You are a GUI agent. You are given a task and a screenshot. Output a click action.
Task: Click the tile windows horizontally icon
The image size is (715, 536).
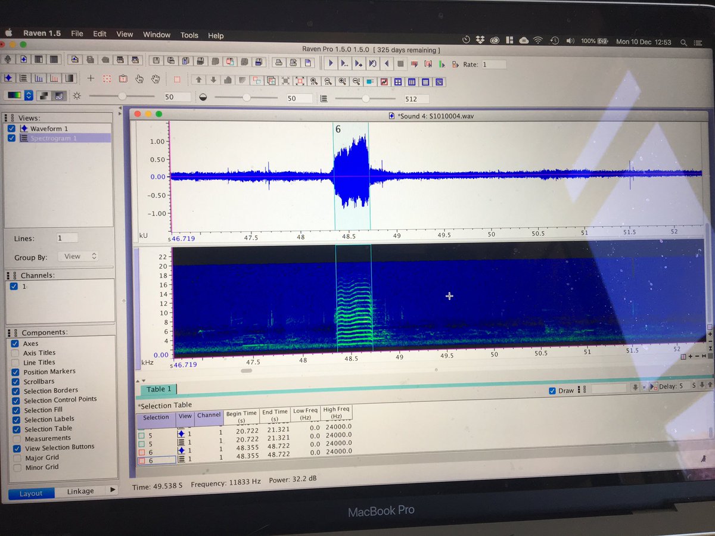click(x=425, y=82)
